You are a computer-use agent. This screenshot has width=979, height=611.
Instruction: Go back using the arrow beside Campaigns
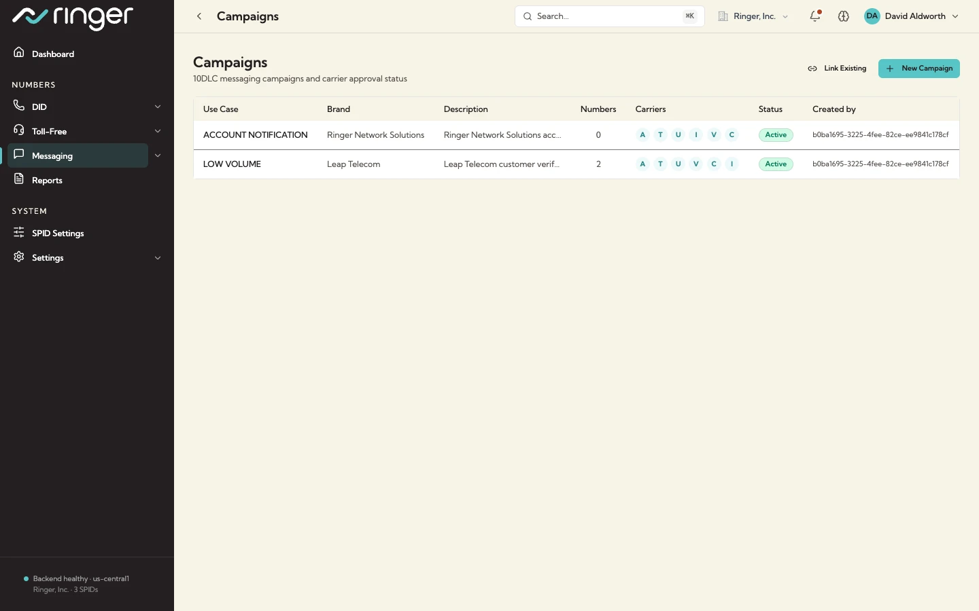click(x=199, y=16)
